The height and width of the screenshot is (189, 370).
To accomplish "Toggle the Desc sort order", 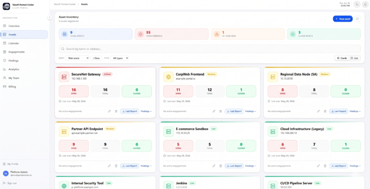I will click(96, 58).
